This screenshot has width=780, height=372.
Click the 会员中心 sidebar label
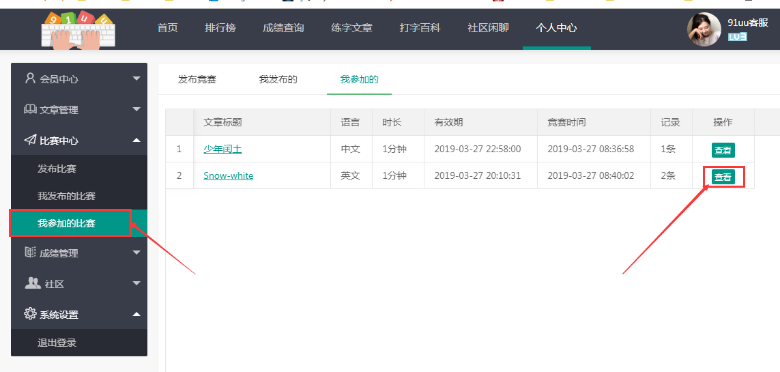59,79
